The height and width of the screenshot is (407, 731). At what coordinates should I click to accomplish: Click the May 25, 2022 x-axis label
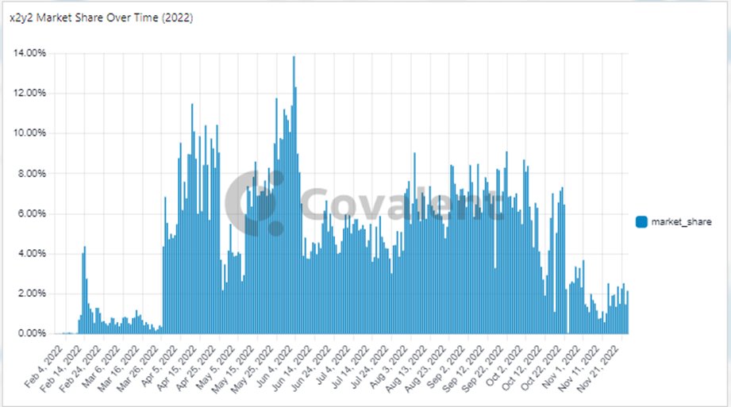(252, 369)
